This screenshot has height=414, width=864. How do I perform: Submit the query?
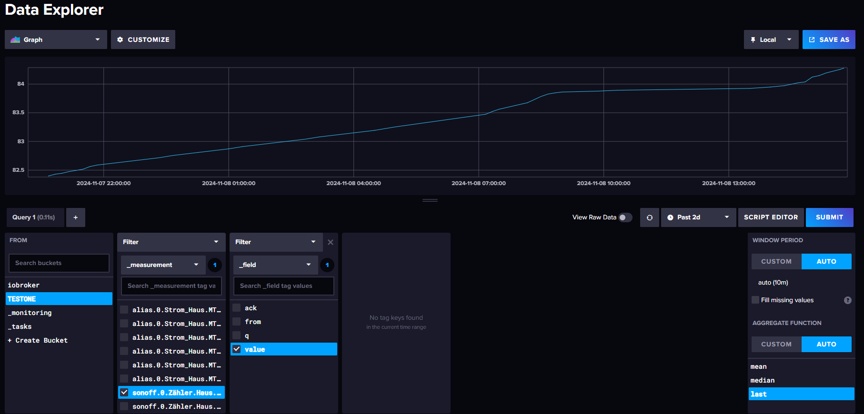pyautogui.click(x=829, y=217)
